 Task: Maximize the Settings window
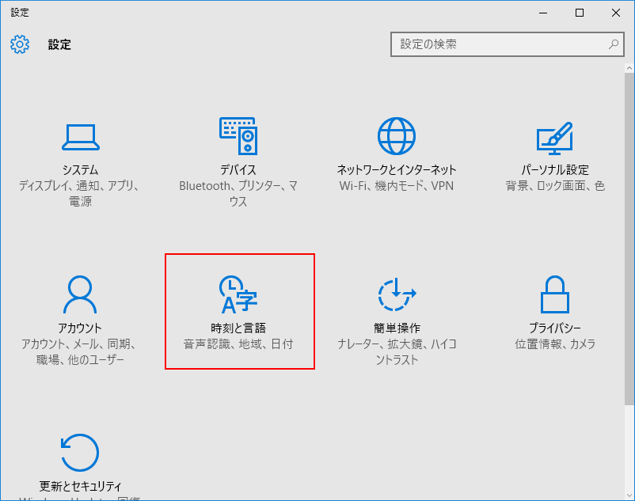(580, 13)
